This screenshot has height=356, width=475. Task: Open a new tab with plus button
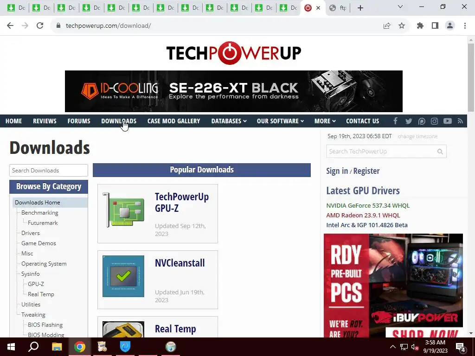(360, 8)
